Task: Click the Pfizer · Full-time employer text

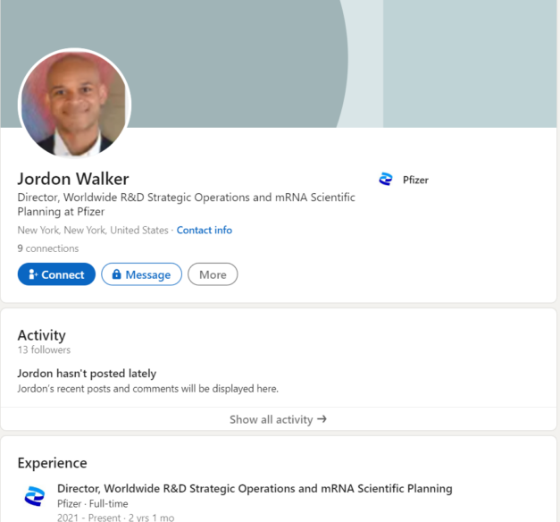Action: pos(93,503)
